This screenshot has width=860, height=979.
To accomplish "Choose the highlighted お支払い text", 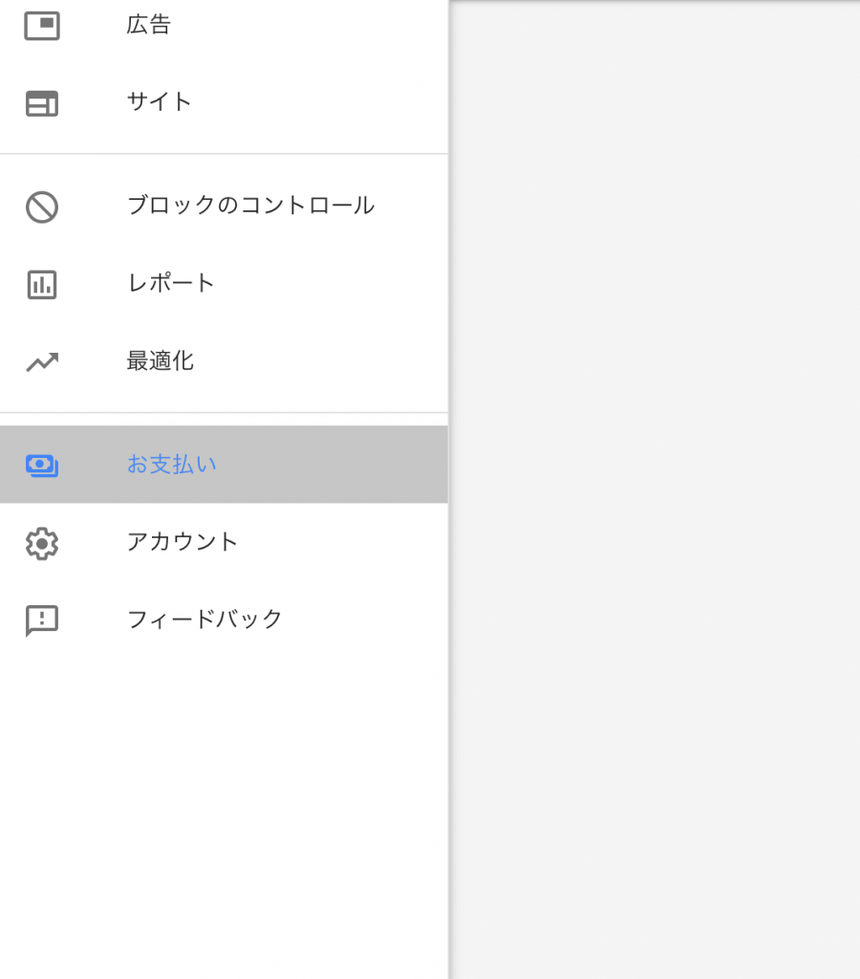I will (x=172, y=464).
